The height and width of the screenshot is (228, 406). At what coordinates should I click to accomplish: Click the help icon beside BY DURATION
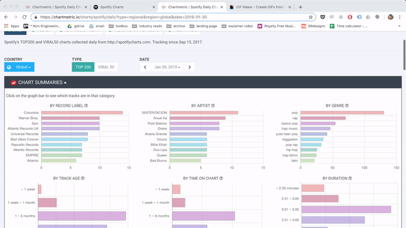pyautogui.click(x=350, y=178)
